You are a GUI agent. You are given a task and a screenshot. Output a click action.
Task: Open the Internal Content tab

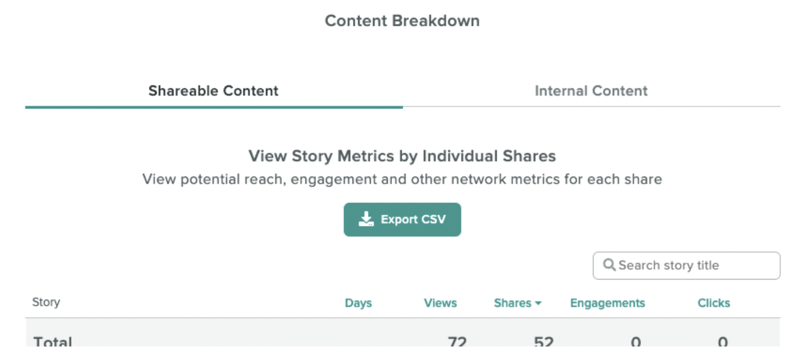[591, 91]
